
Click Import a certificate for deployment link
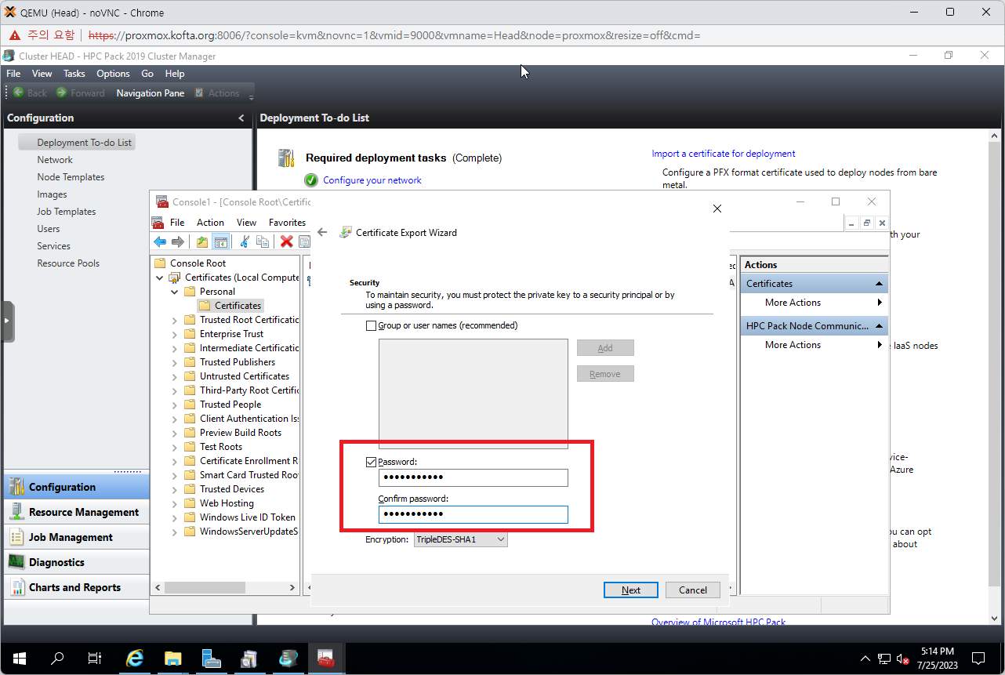coord(724,154)
